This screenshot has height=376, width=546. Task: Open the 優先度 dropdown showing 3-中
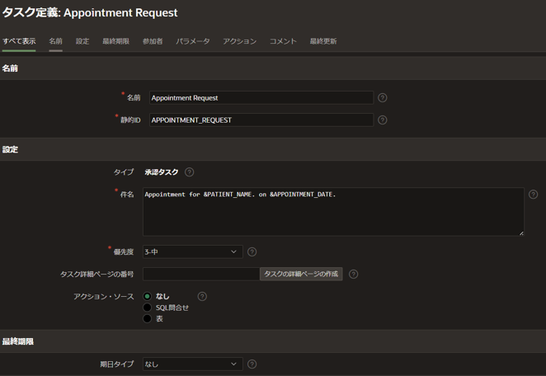coord(192,251)
